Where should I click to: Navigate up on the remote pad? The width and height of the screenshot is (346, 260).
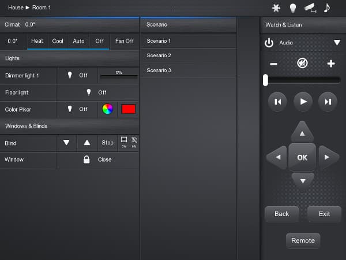click(302, 132)
